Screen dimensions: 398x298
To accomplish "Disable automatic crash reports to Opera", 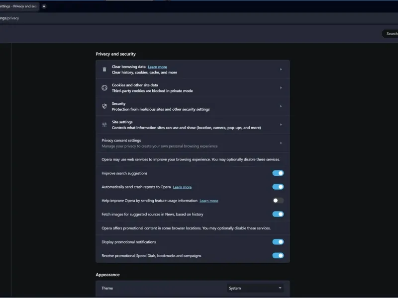I will click(x=278, y=187).
